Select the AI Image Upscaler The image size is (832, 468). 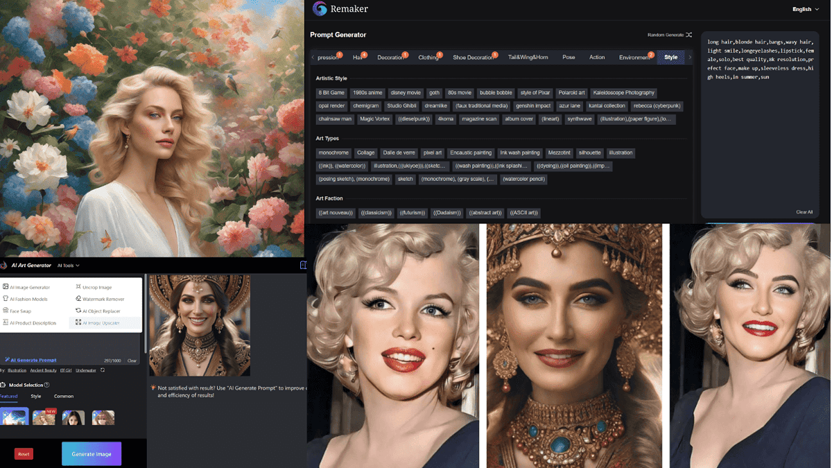(x=103, y=323)
